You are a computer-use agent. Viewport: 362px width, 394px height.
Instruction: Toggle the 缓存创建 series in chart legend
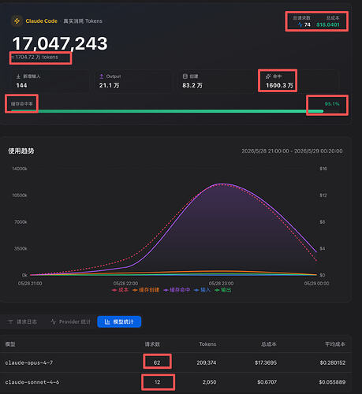[x=146, y=290]
